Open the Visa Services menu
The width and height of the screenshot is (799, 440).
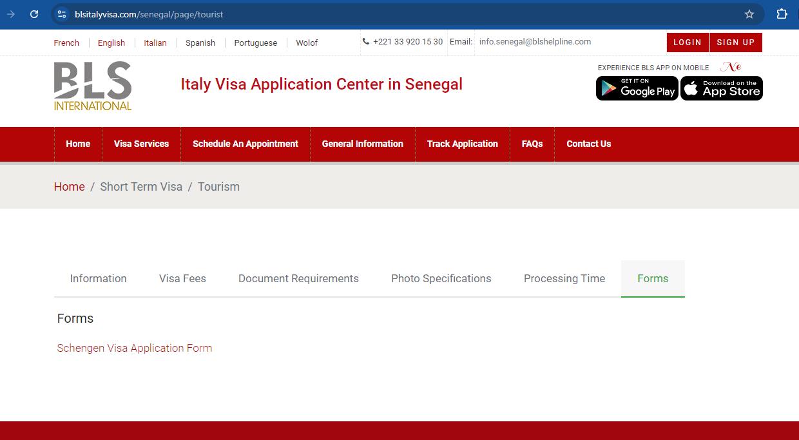pos(141,144)
